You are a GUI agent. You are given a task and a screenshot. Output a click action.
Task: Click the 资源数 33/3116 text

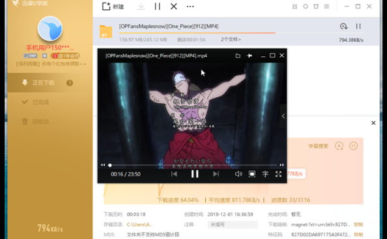tap(291, 200)
